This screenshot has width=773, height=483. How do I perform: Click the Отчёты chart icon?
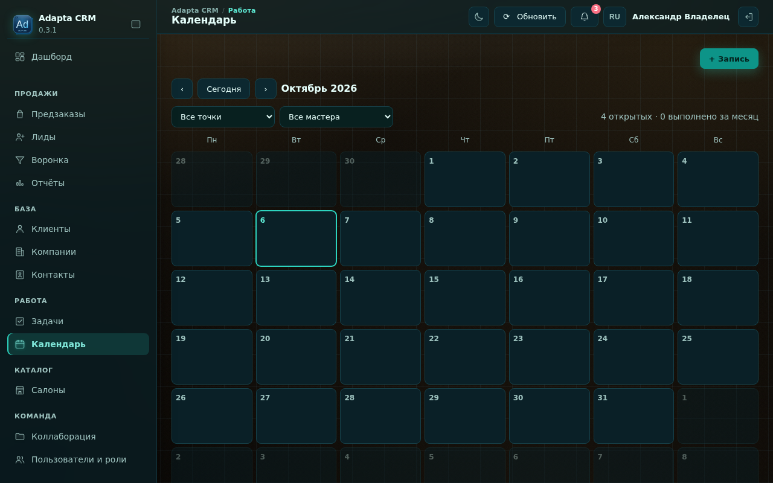pos(20,183)
